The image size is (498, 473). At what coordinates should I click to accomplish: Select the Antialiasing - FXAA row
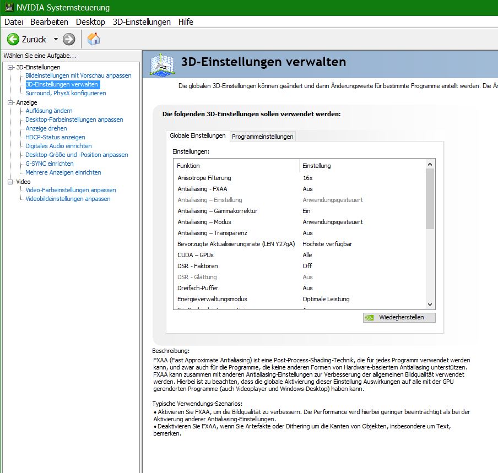pyautogui.click(x=299, y=189)
